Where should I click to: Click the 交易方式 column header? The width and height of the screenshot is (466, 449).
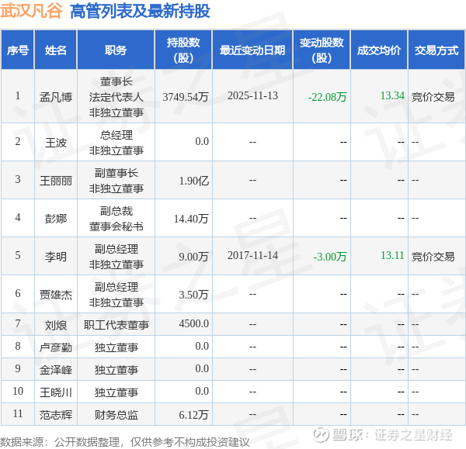click(x=436, y=50)
